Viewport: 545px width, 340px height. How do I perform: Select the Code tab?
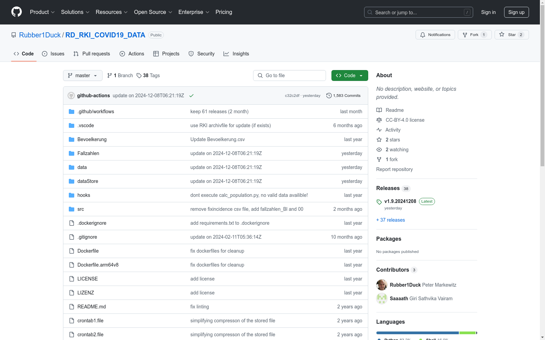(x=24, y=54)
